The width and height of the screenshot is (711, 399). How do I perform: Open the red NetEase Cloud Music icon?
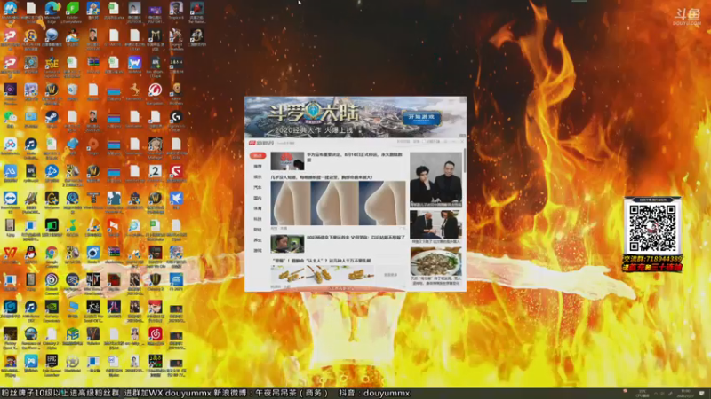[x=155, y=334]
